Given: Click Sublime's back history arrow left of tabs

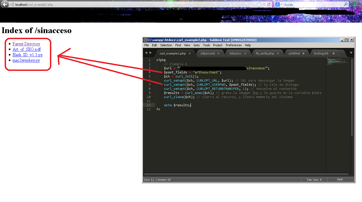Looking at the screenshot, I should [x=146, y=53].
